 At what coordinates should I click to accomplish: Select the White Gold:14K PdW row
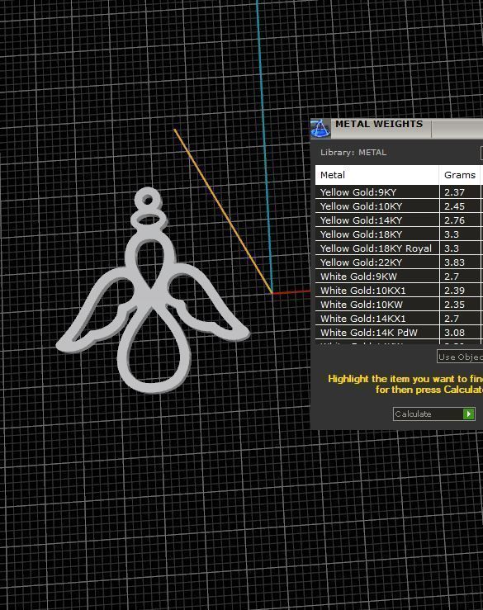pos(399,332)
